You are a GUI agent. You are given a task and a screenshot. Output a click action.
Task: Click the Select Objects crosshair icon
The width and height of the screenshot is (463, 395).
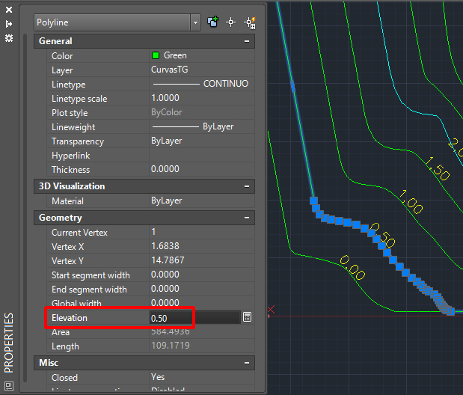[x=230, y=22]
